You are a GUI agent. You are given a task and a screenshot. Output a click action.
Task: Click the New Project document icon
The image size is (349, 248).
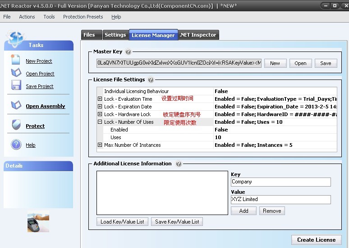coord(16,60)
